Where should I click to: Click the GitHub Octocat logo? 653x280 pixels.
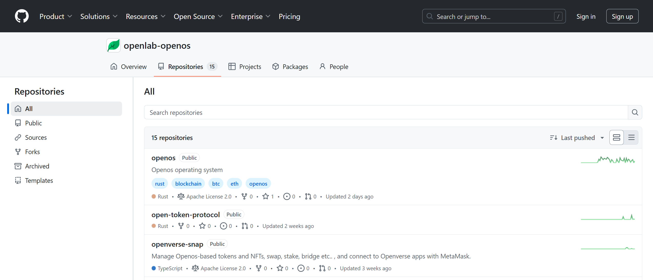coord(22,16)
